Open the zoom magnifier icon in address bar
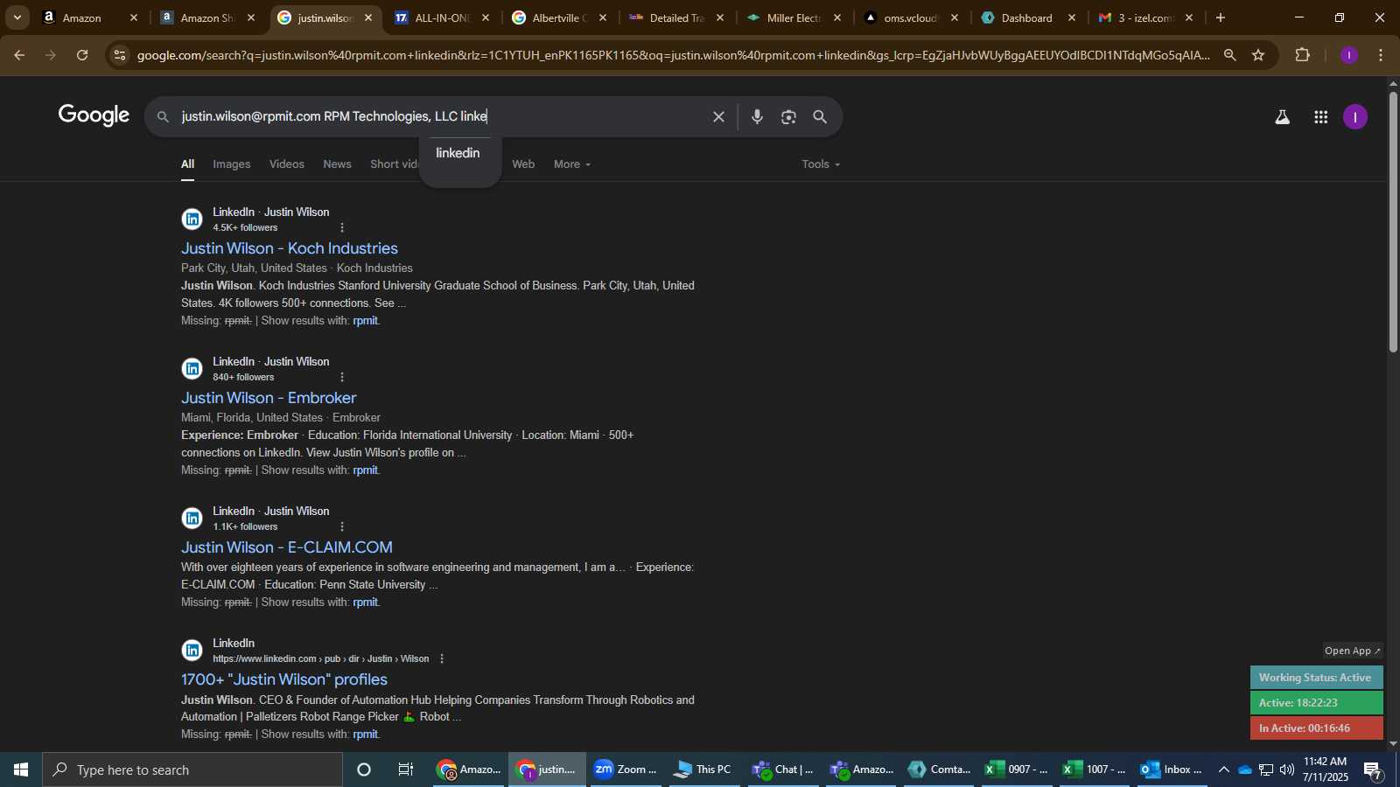 coord(1229,55)
